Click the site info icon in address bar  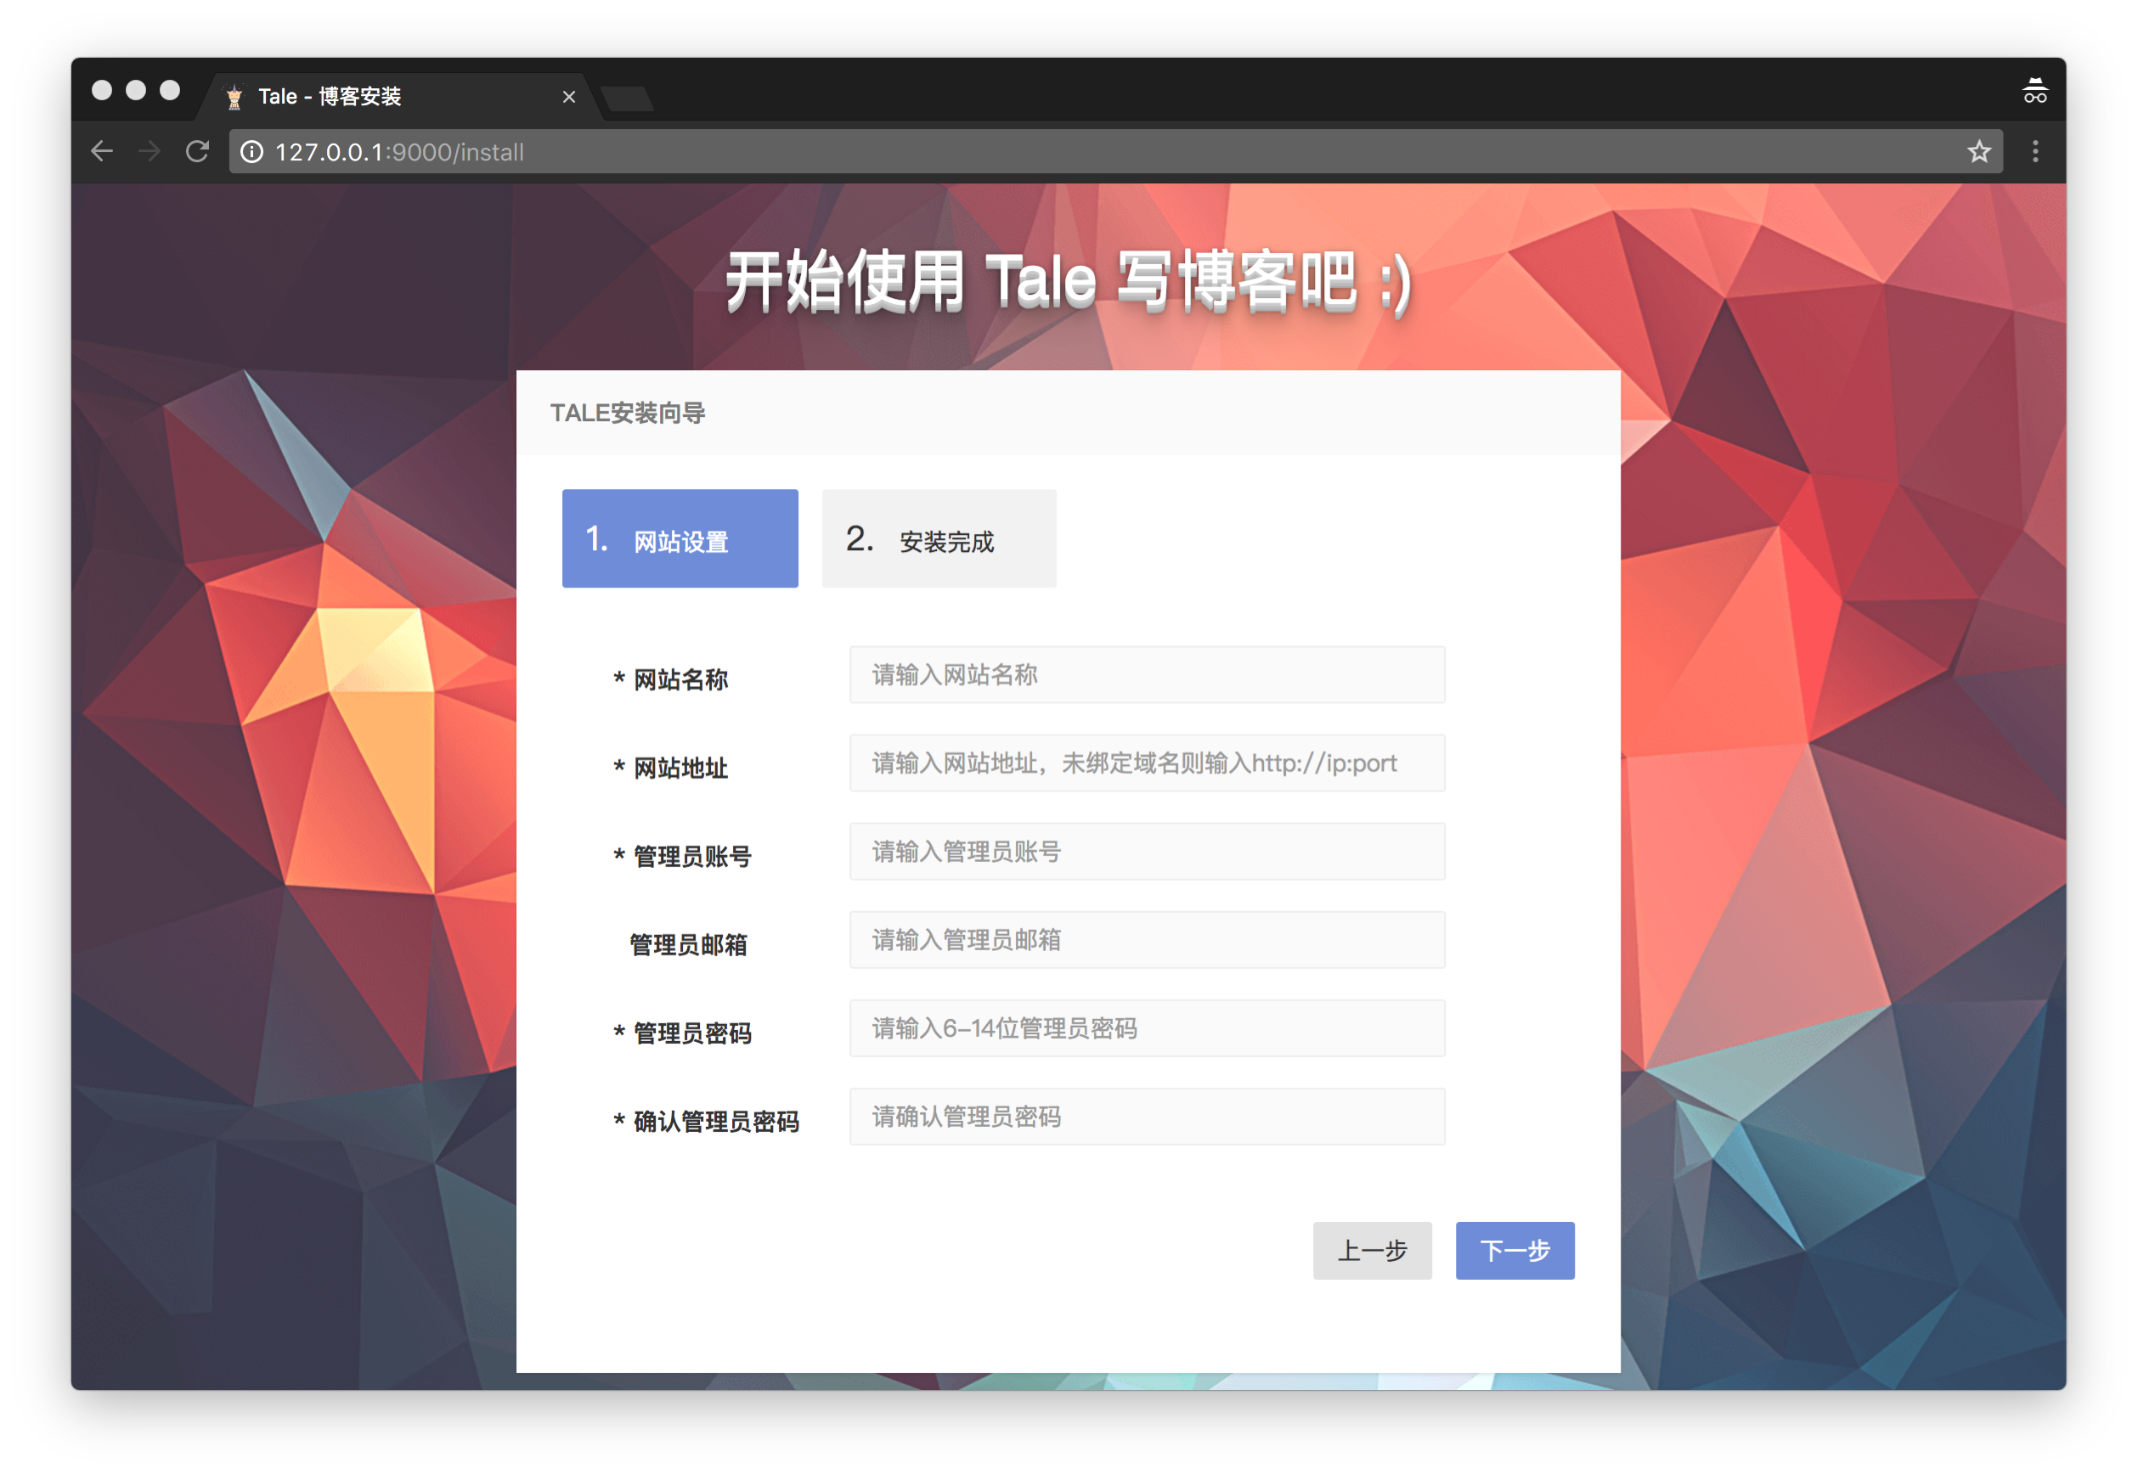pyautogui.click(x=251, y=151)
